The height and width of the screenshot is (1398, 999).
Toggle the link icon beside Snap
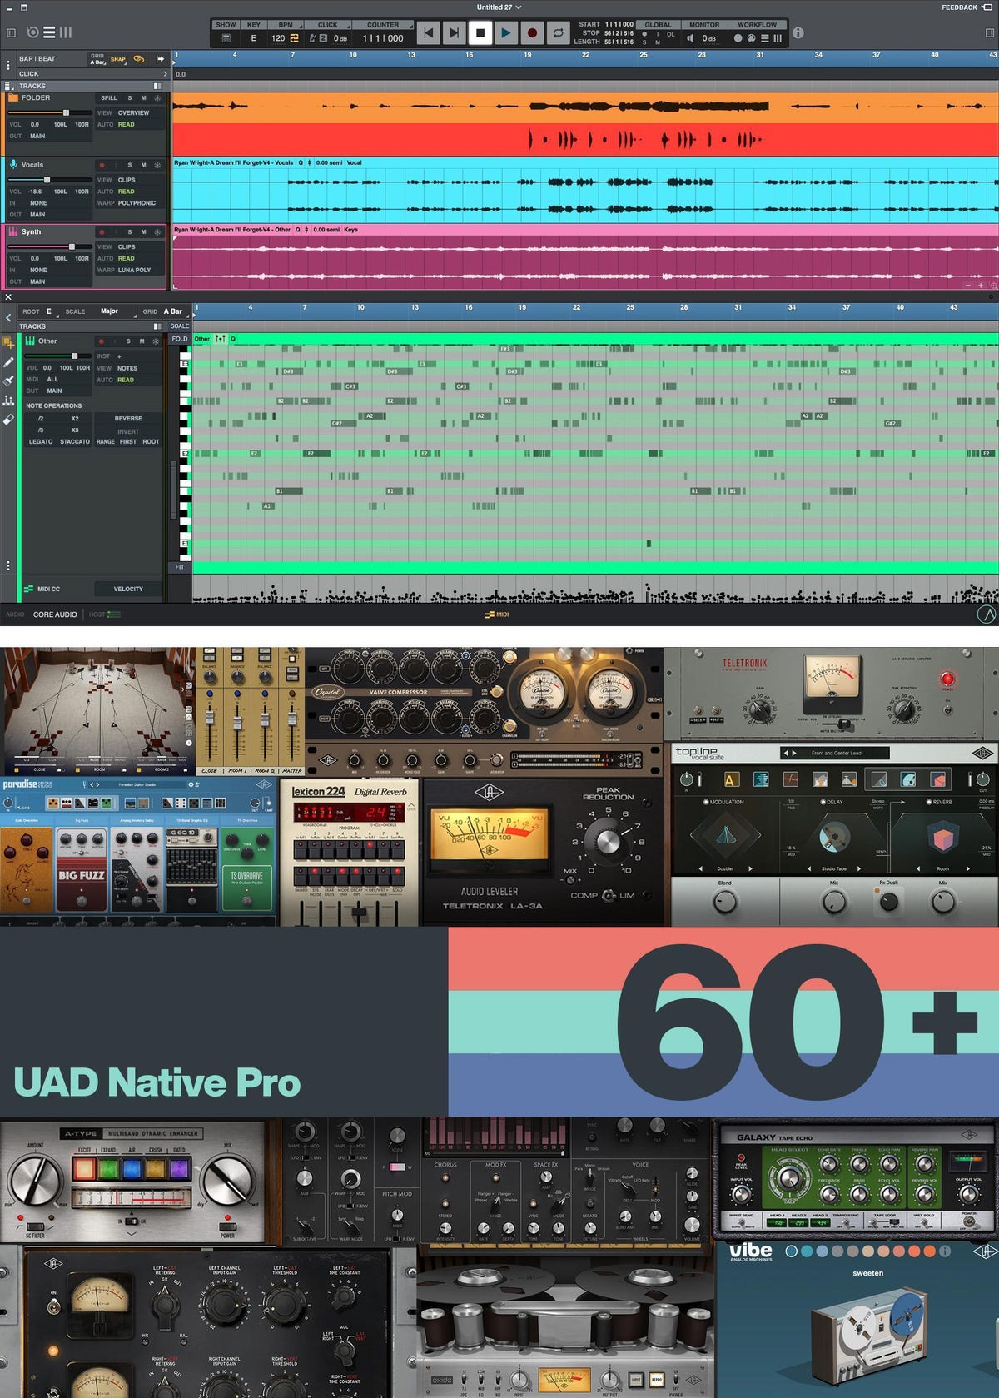[x=139, y=59]
